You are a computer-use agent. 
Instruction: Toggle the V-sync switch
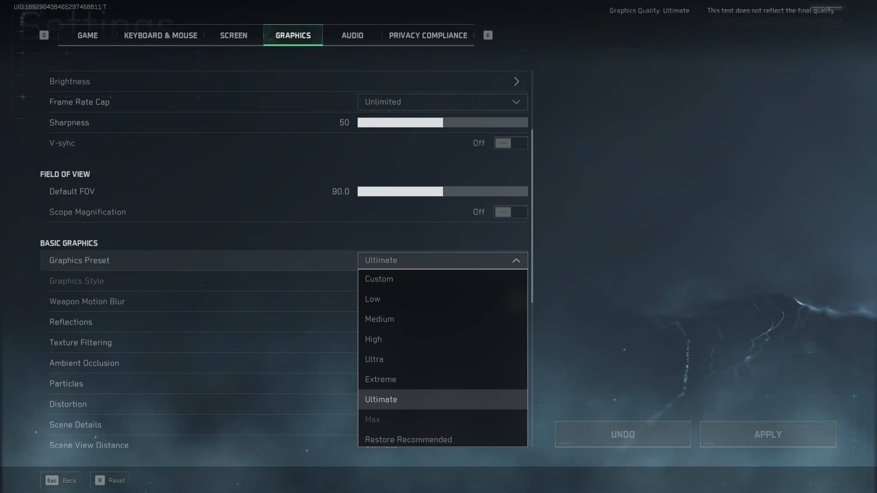pyautogui.click(x=511, y=143)
